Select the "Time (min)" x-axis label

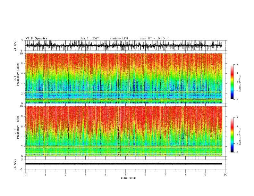[128, 178]
